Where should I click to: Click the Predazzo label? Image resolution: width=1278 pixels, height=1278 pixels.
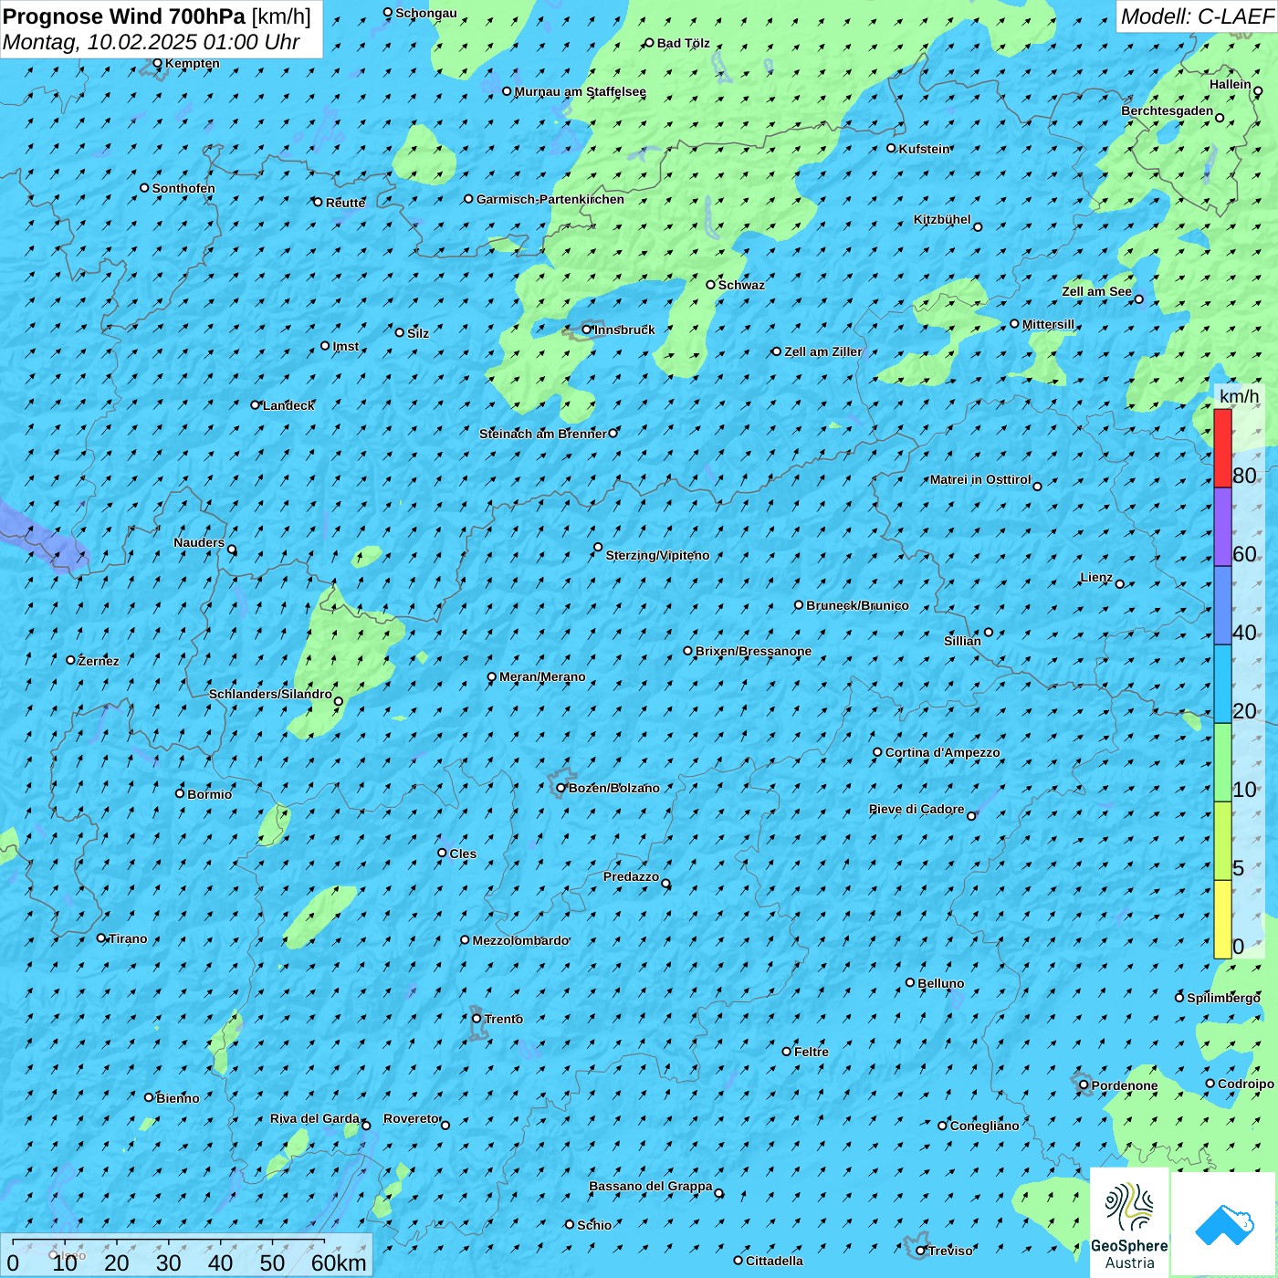(631, 876)
